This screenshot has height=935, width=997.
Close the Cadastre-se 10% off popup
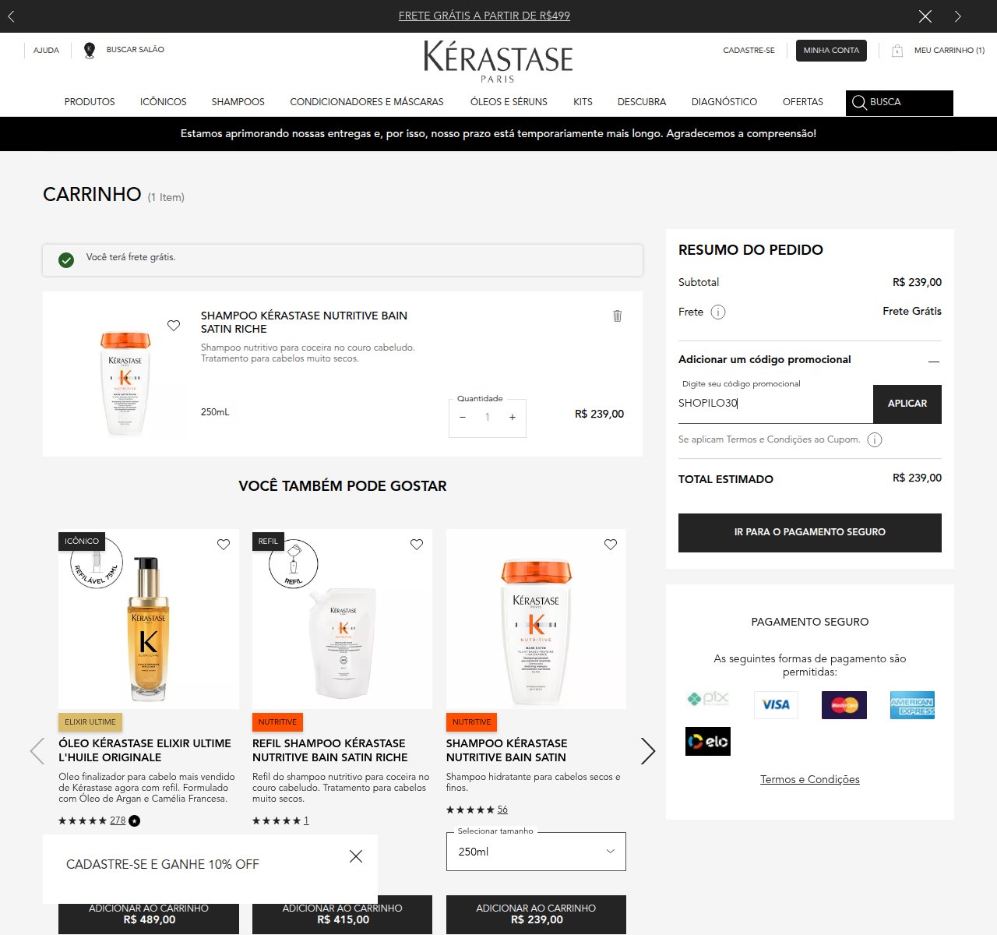(x=356, y=856)
